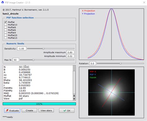The height and width of the screenshot is (121, 147).
Task: Click the Amplitude minimum input field
Action: point(70,56)
